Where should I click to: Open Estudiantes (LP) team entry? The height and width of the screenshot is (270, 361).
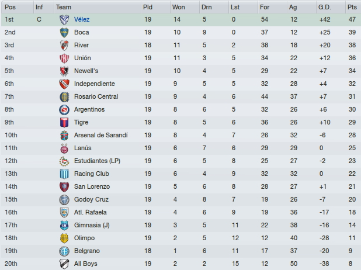pyautogui.click(x=97, y=161)
